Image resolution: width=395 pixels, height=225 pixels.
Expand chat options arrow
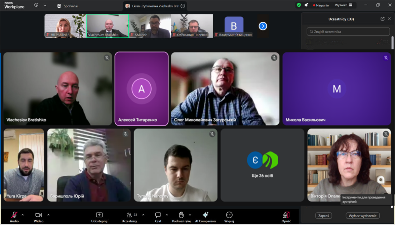(x=167, y=215)
